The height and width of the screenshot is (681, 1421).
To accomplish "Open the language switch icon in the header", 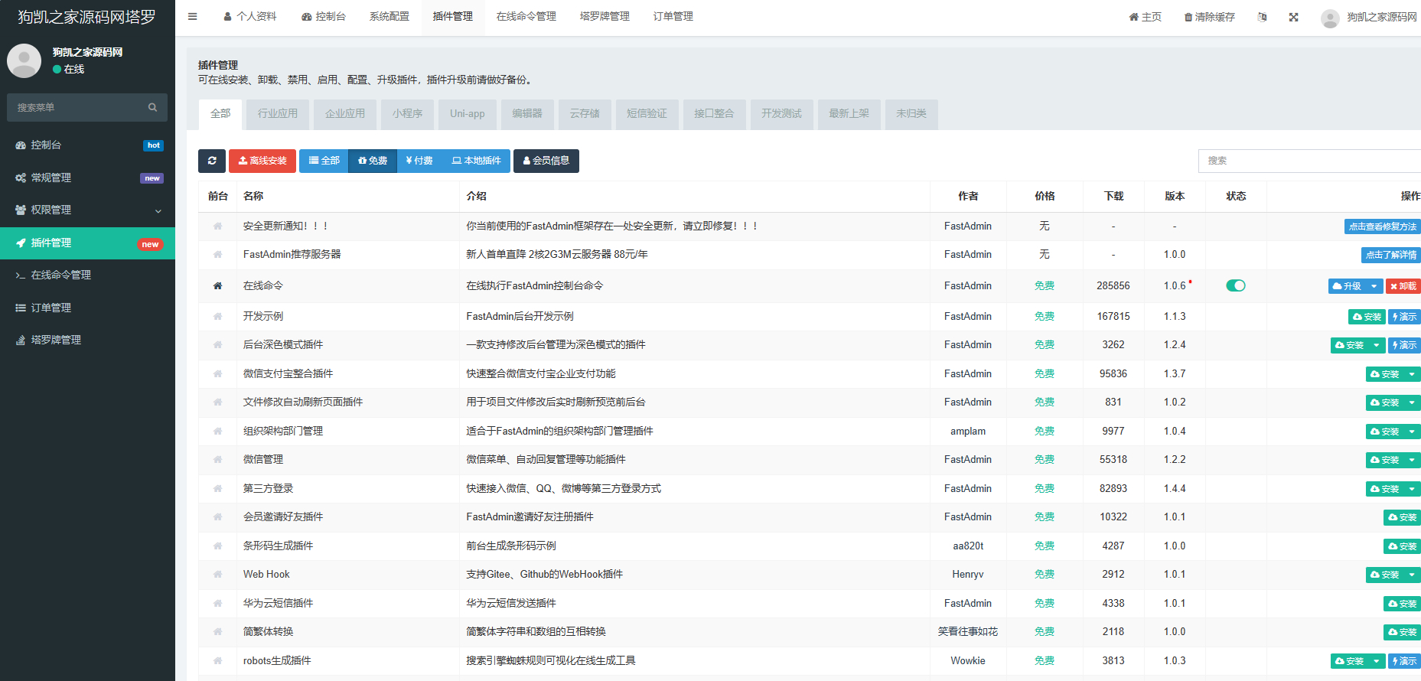I will pos(1262,17).
